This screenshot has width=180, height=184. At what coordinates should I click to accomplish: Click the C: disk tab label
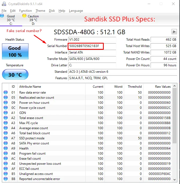11,24
